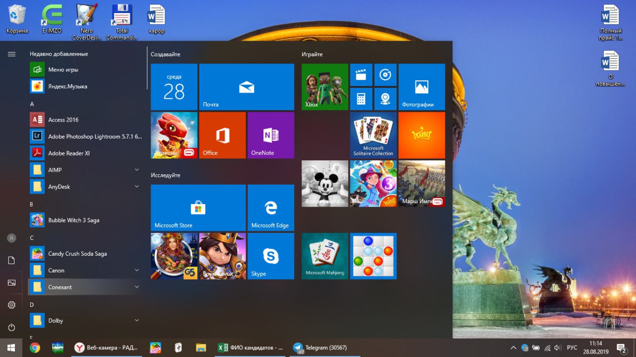The image size is (636, 357).
Task: Open the Microsoft Store tile
Action: 198,208
